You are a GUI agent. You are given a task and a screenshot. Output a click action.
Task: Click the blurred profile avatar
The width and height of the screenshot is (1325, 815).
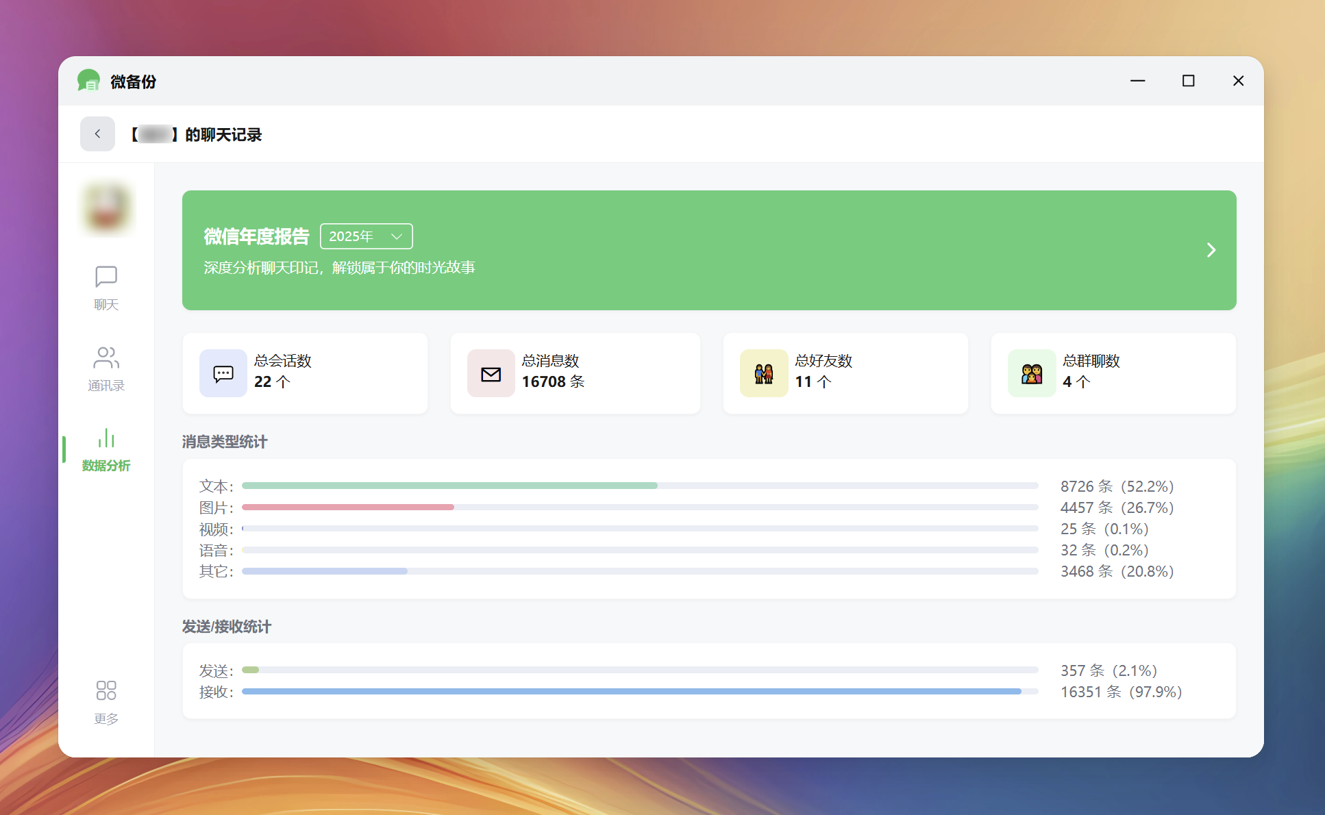pyautogui.click(x=106, y=208)
